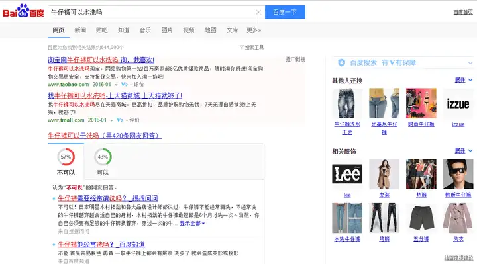Click the V2 badge in the Taobao result
Viewport: 477px width, 264px height.
click(124, 85)
